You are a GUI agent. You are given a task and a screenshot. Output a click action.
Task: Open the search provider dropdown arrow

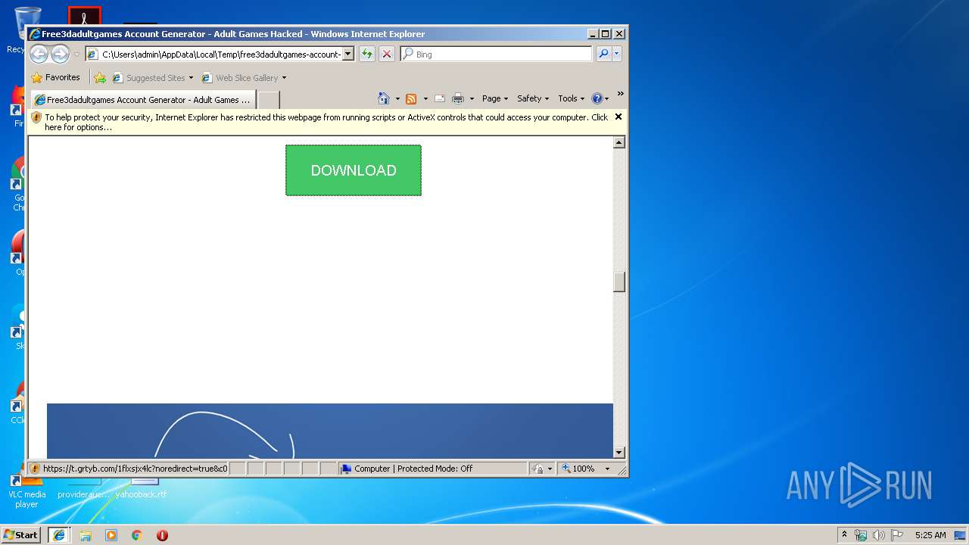click(x=617, y=54)
